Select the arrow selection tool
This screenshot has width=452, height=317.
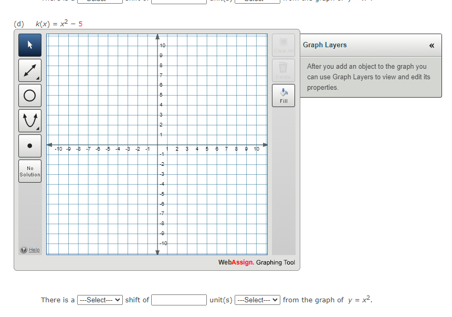click(x=29, y=45)
